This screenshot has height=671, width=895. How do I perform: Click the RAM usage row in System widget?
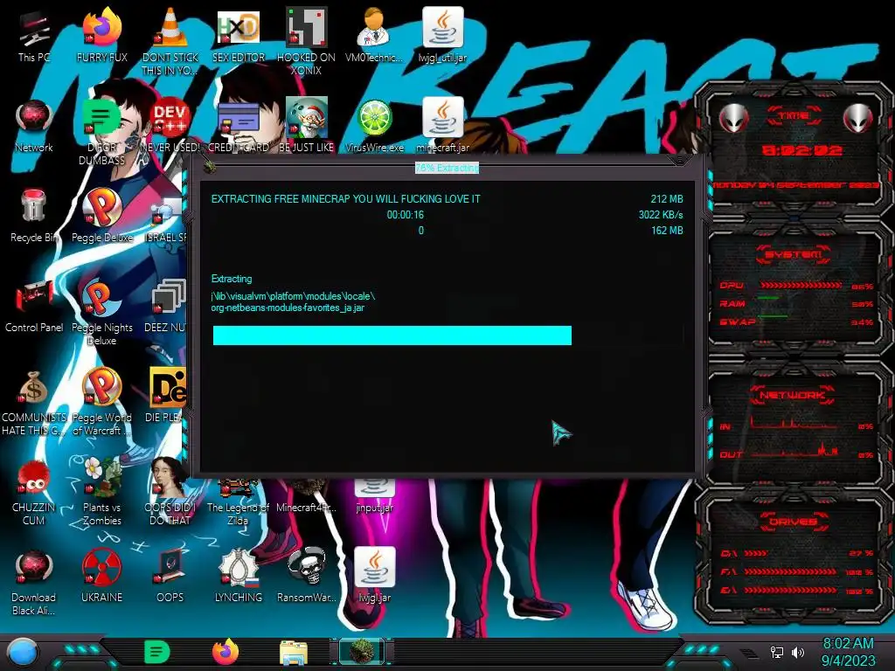[x=796, y=303]
